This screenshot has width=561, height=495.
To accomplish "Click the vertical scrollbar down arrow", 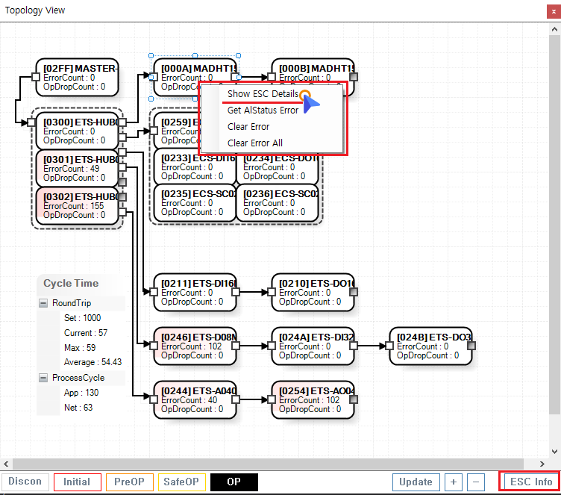I will pos(554,452).
